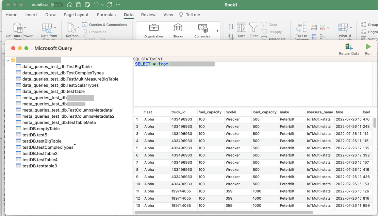Open the more options ellipsis in title bar

[x=118, y=4]
